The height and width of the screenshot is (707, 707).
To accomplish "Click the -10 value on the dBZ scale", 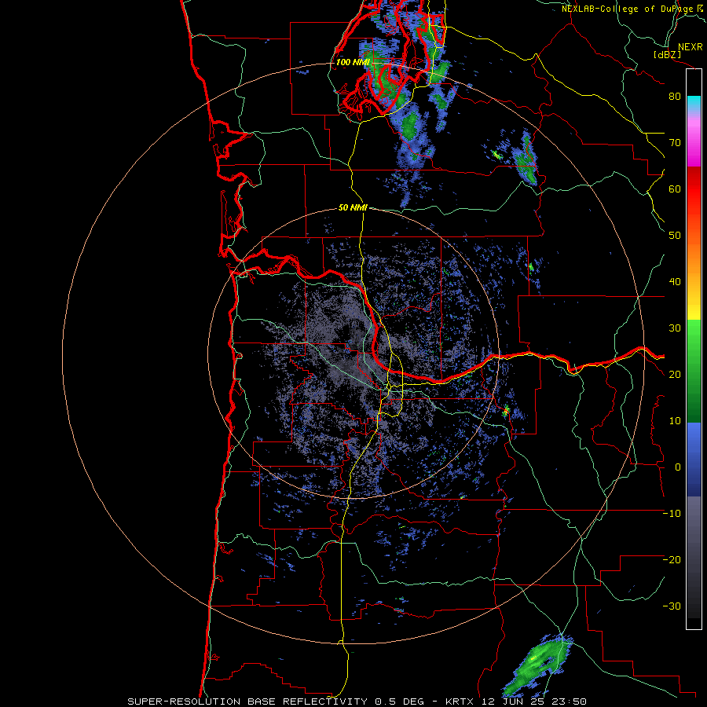I will click(x=672, y=514).
